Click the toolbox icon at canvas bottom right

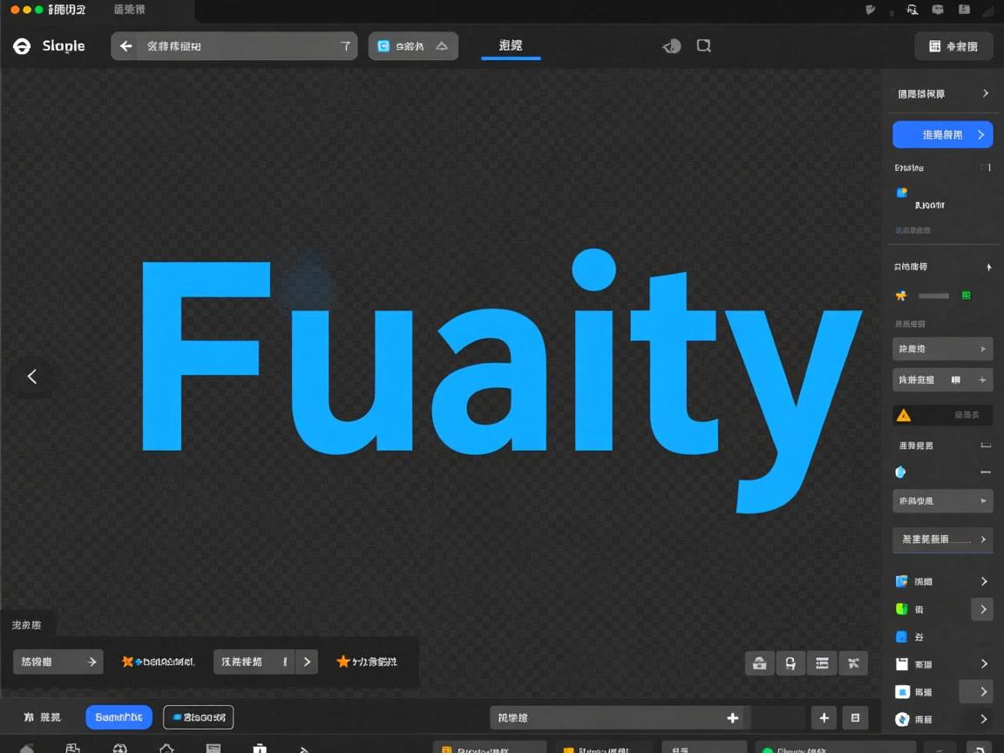(760, 663)
